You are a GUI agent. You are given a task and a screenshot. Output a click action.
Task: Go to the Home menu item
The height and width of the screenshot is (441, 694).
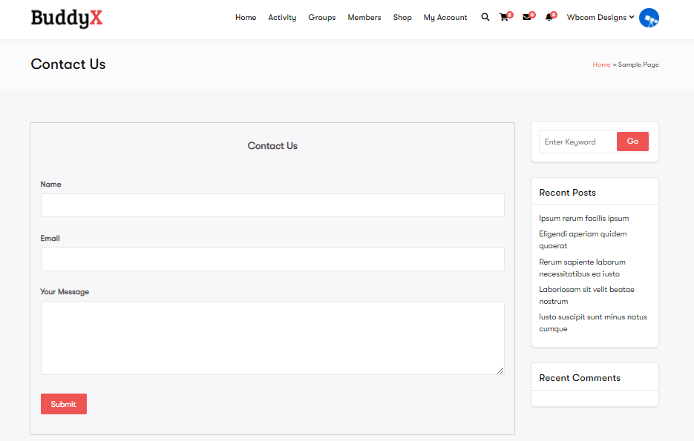click(246, 17)
